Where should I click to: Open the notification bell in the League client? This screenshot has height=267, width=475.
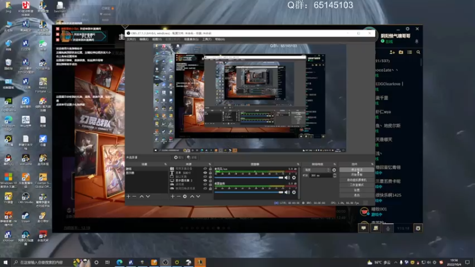(417, 41)
